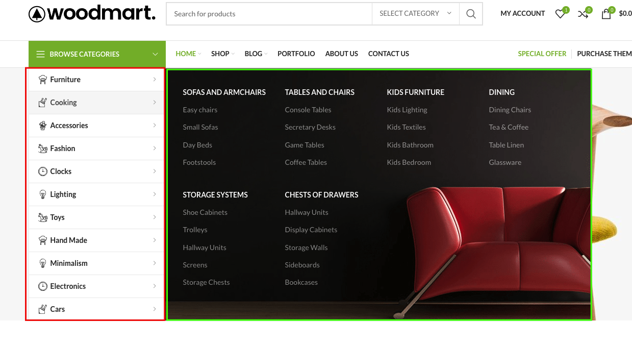Click the Accessories plant icon
The image size is (632, 346).
point(43,126)
